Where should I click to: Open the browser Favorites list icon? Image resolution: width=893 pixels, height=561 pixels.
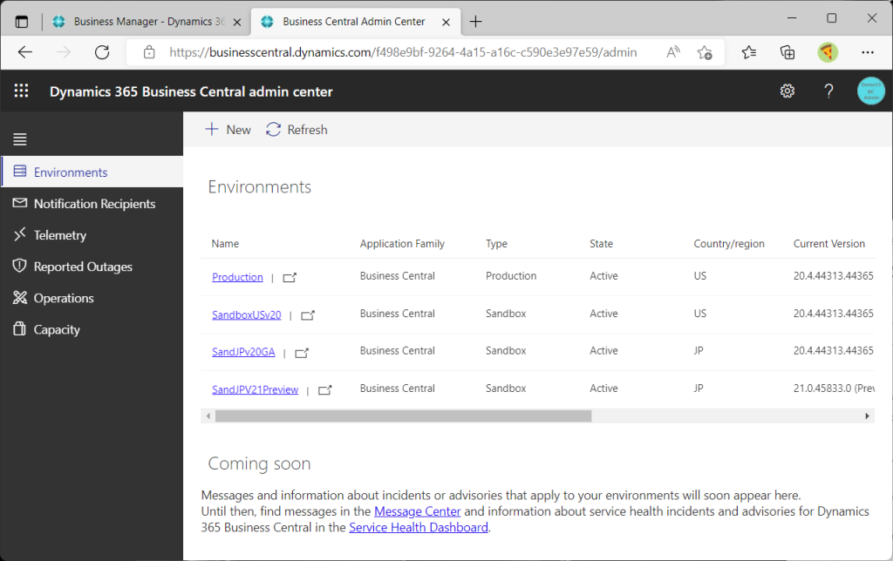pos(749,52)
